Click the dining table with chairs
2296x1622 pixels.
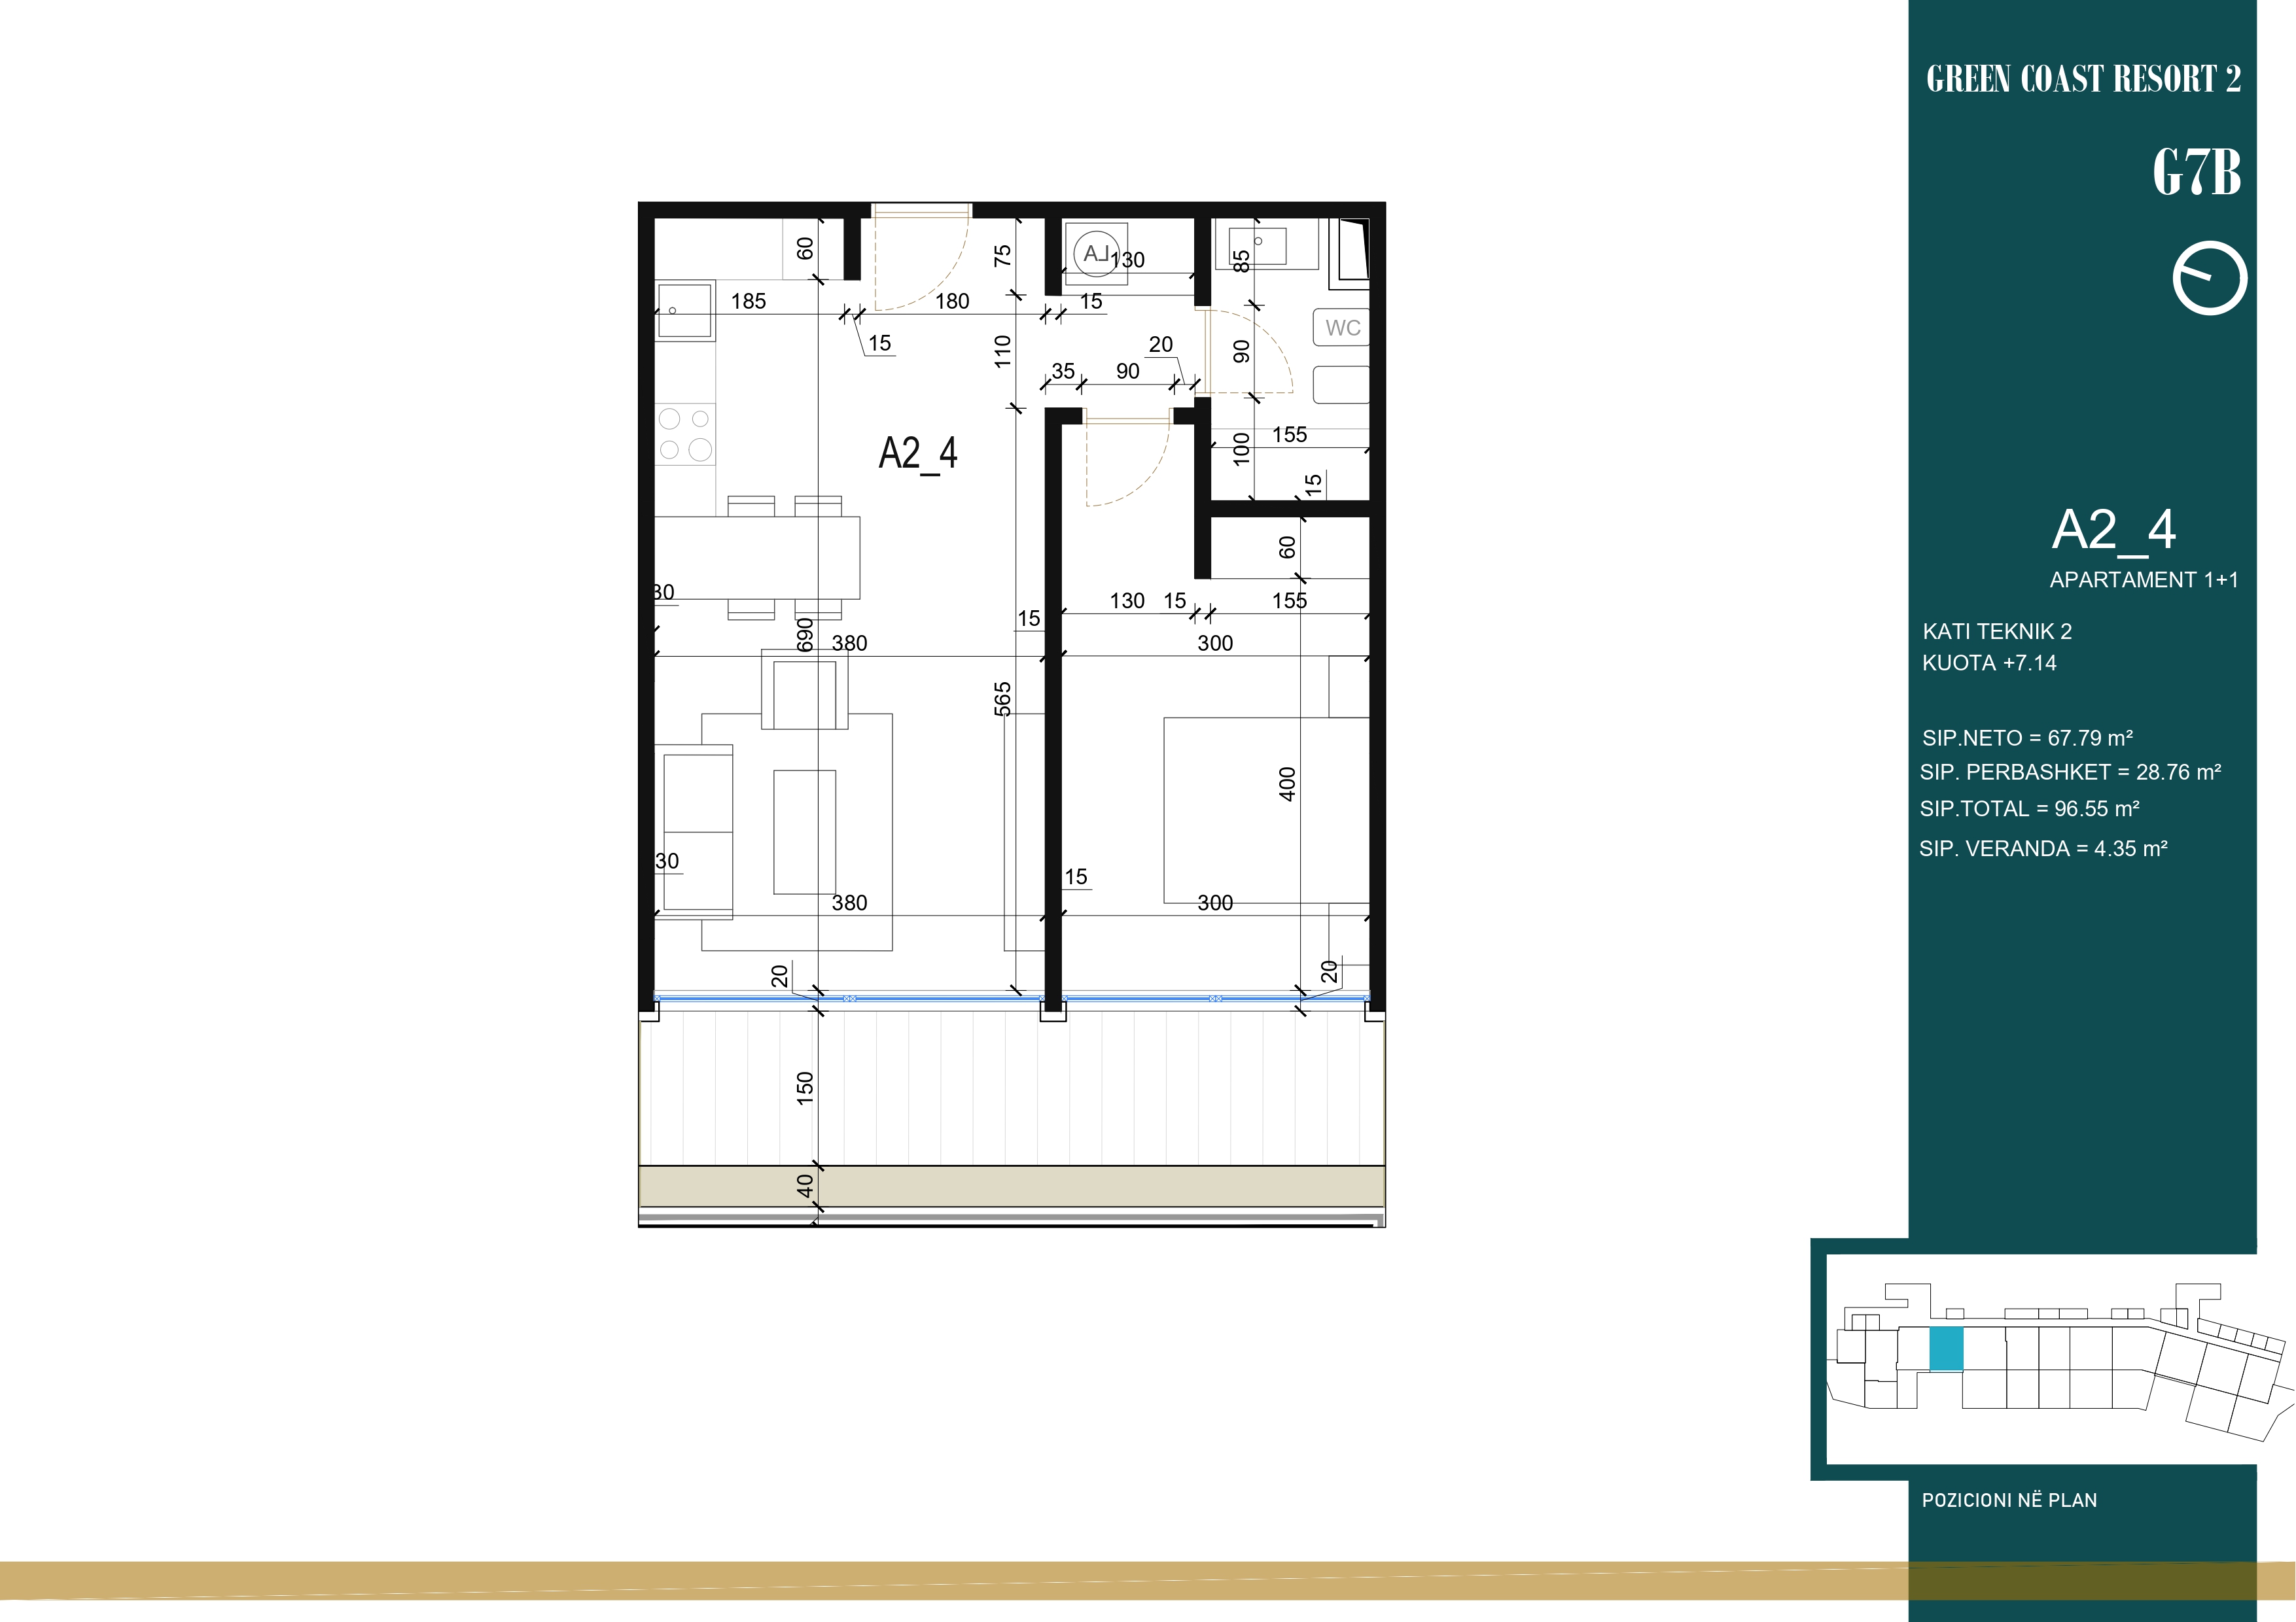click(757, 558)
